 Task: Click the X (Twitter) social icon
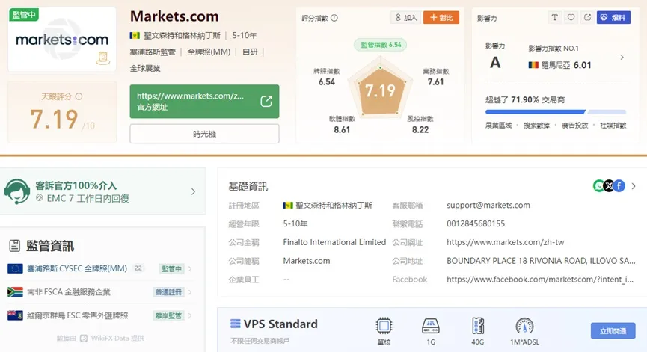pyautogui.click(x=609, y=186)
